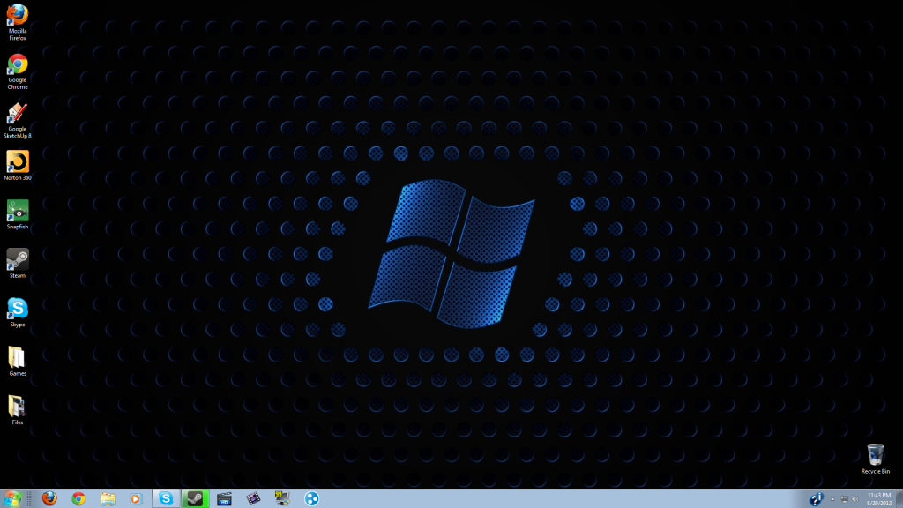
Task: Select the Files folder on the desktop
Action: click(18, 411)
